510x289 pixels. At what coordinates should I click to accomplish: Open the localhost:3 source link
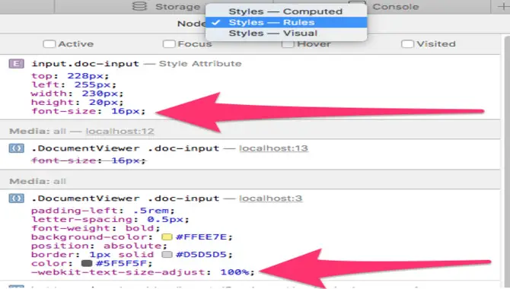(x=271, y=198)
